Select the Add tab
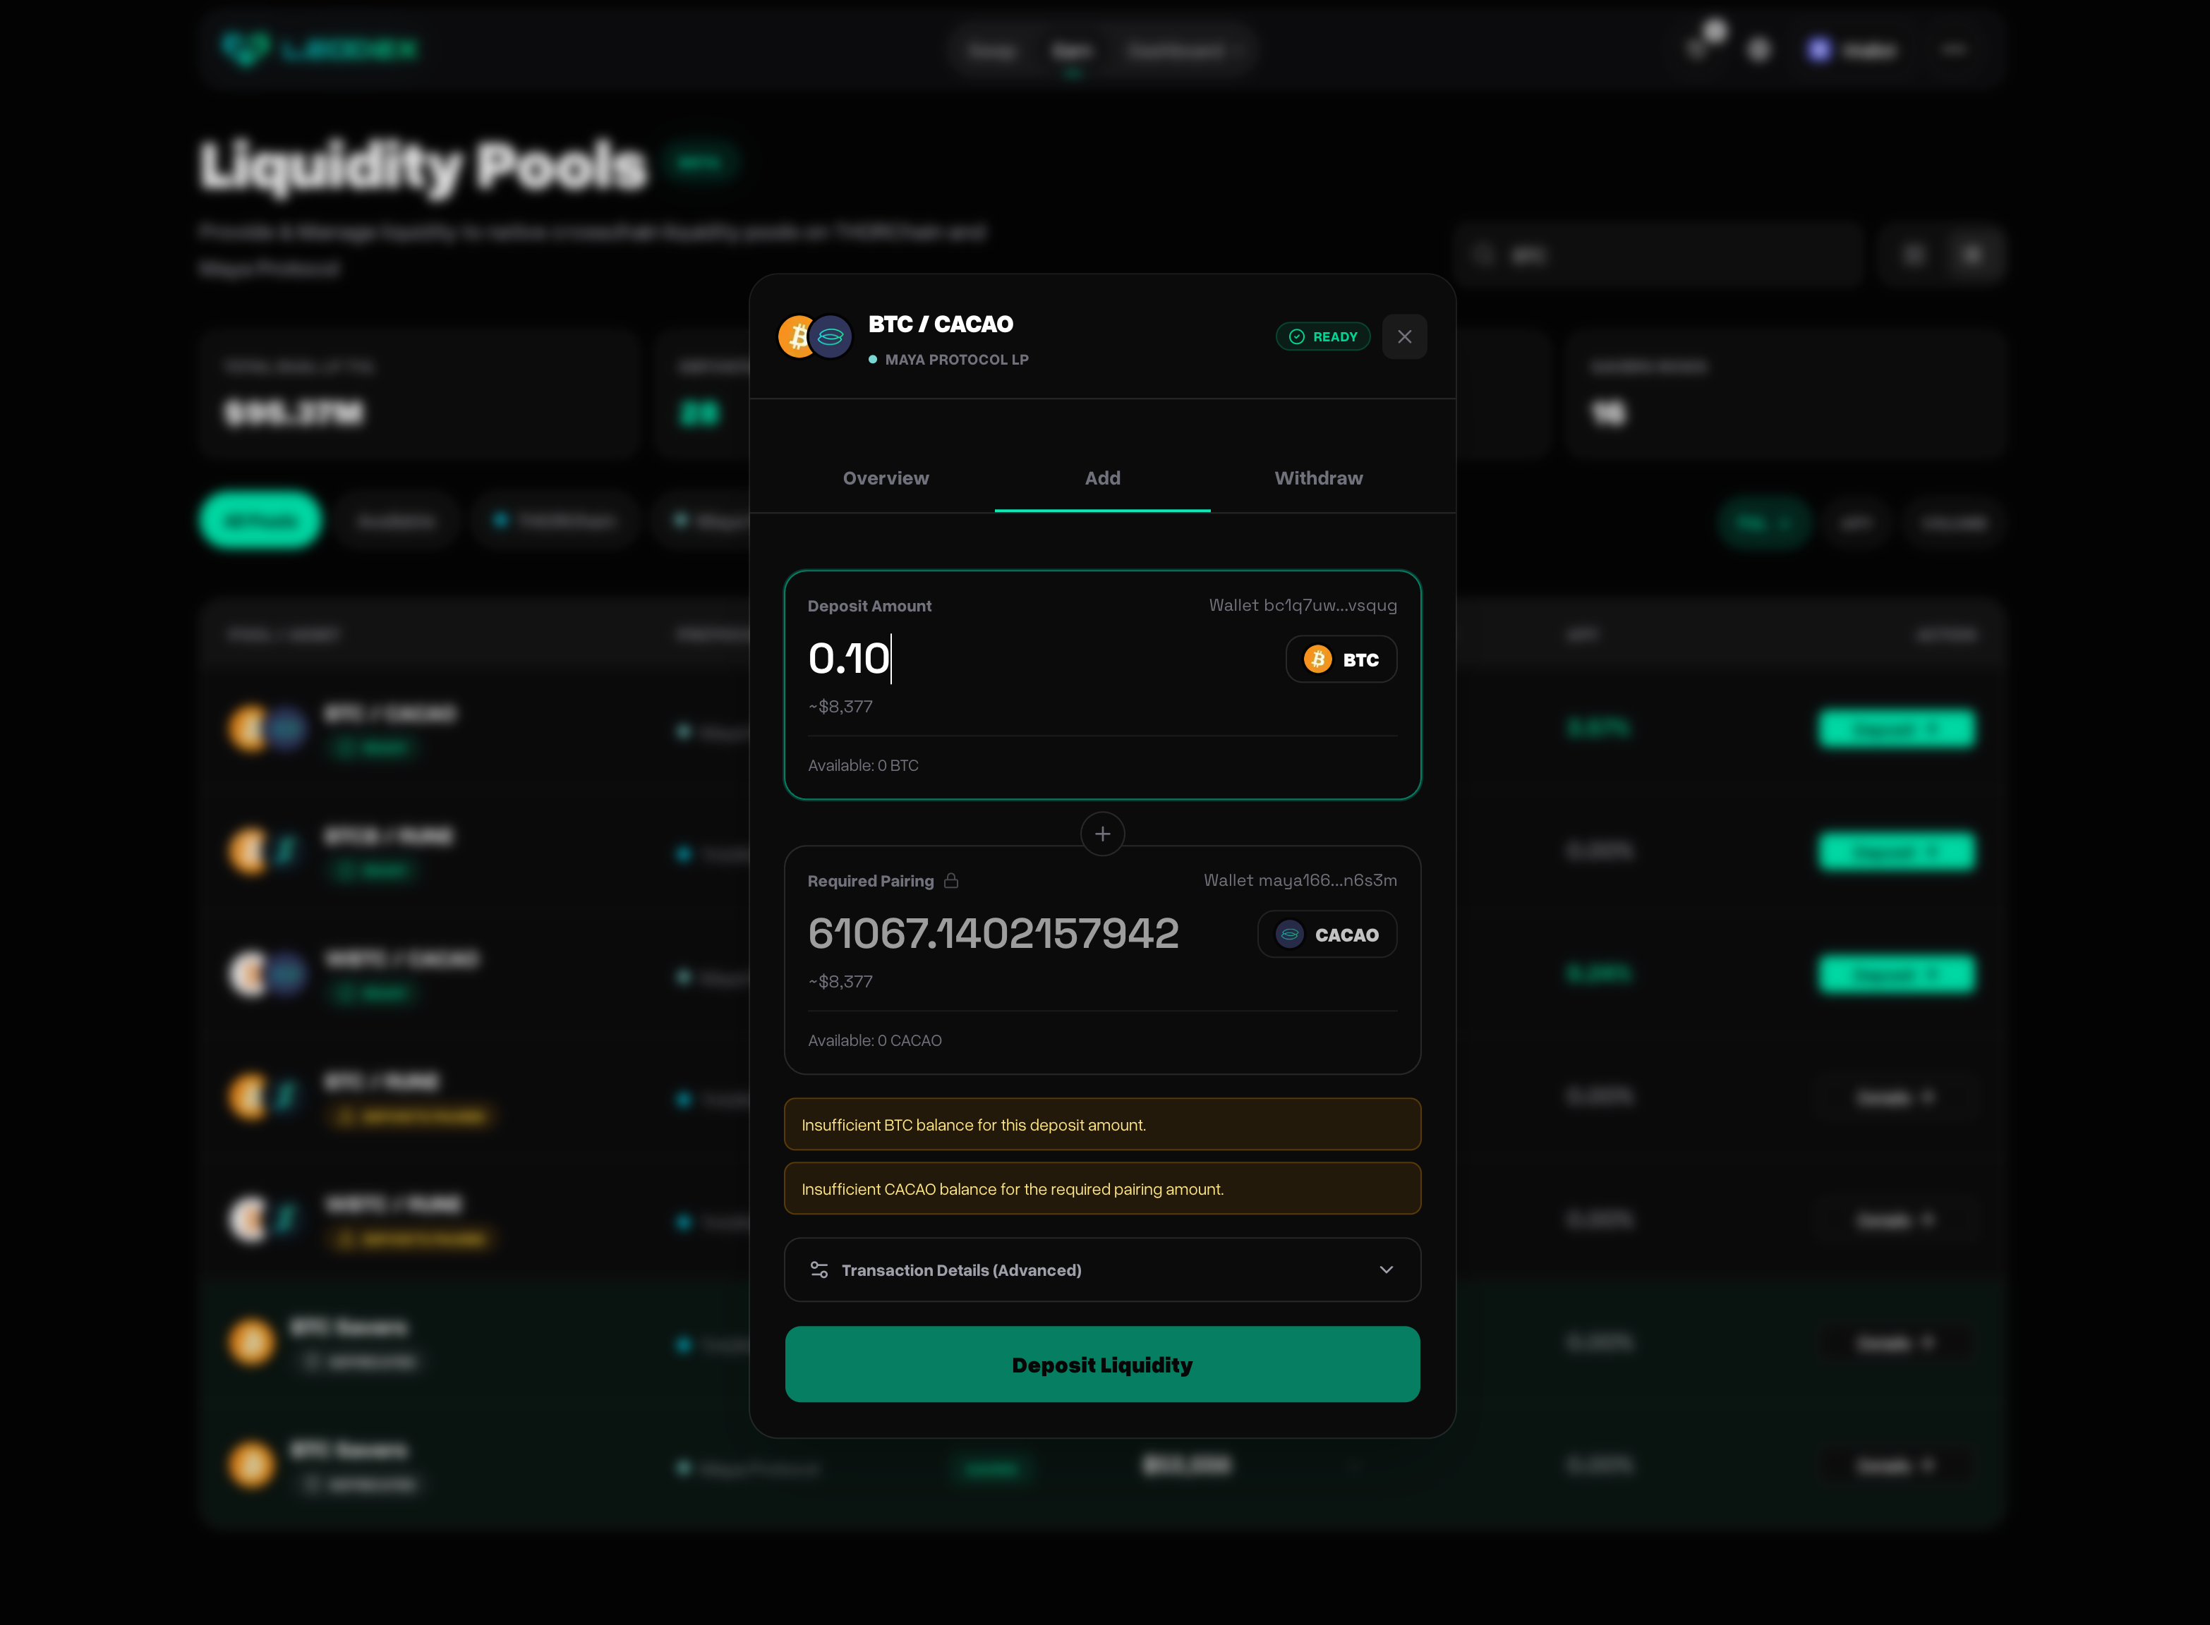The width and height of the screenshot is (2210, 1625). [1102, 478]
